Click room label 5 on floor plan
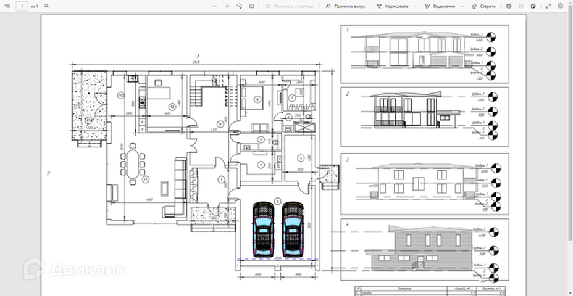 (261, 139)
